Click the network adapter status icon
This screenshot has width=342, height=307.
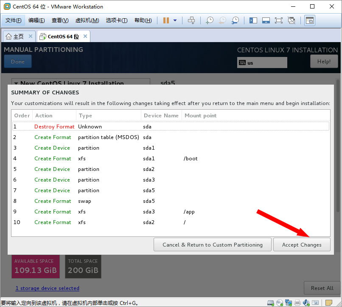[289, 302]
